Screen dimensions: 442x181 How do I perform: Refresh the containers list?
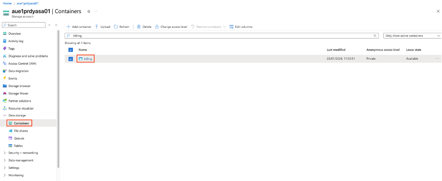121,27
